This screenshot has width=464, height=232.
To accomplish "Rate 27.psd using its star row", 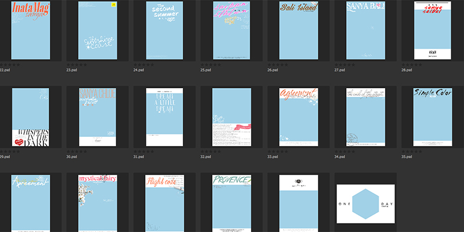I will tap(345, 64).
